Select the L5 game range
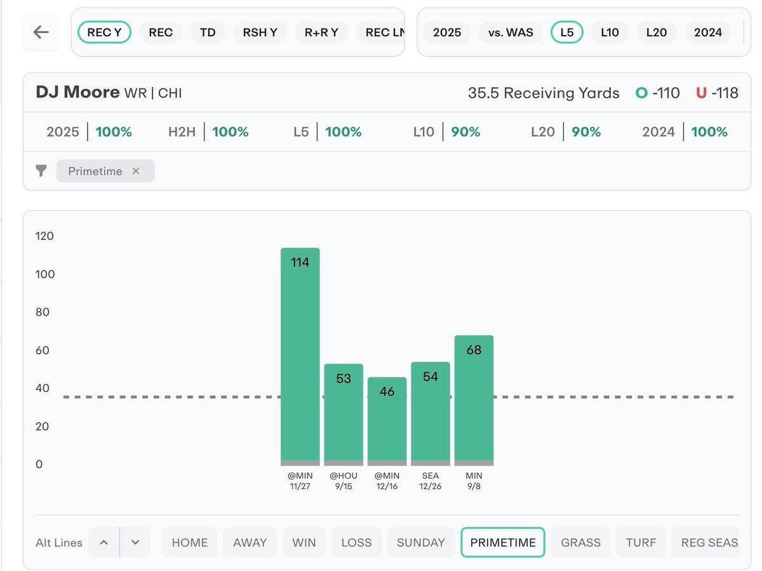The height and width of the screenshot is (571, 762). pyautogui.click(x=567, y=32)
